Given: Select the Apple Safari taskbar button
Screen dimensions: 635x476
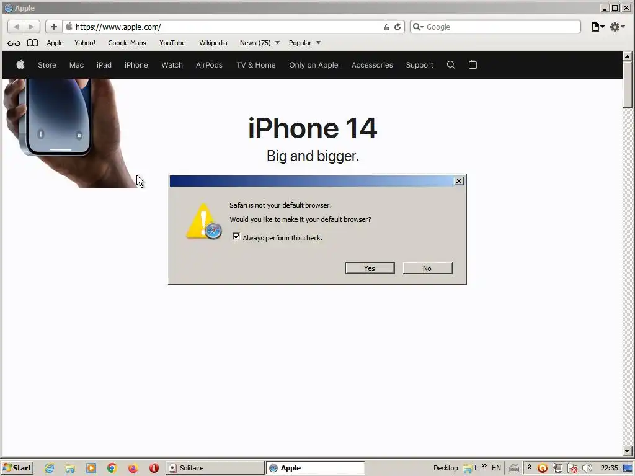Looking at the screenshot, I should (316, 468).
